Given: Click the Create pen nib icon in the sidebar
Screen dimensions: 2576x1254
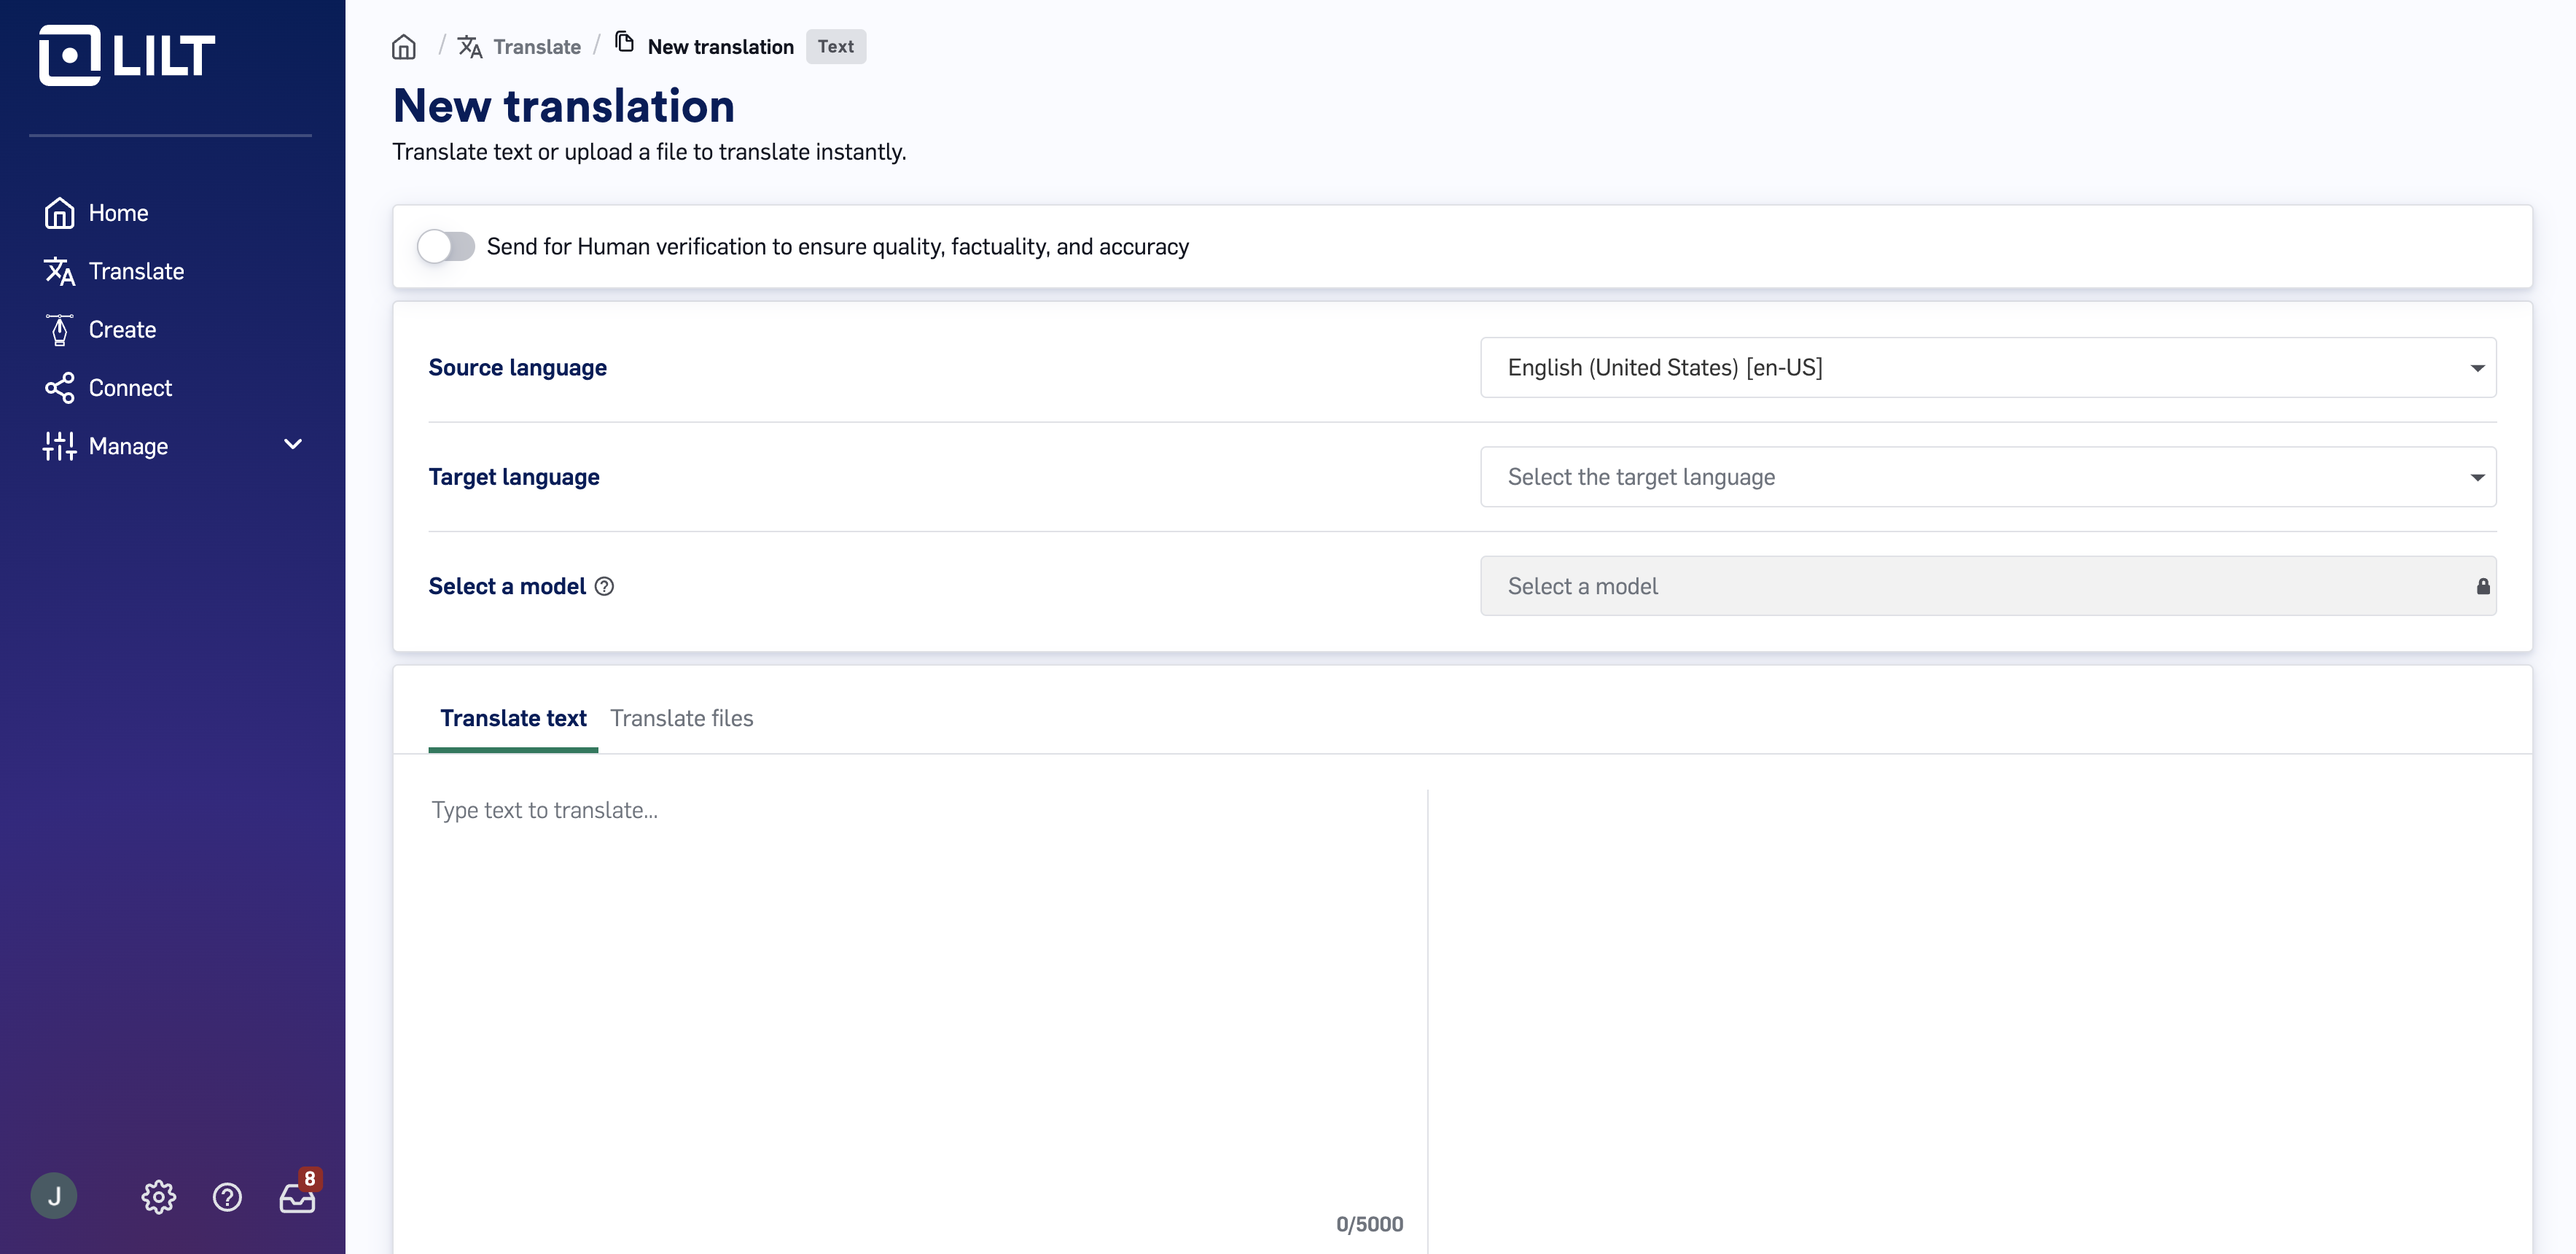Looking at the screenshot, I should click(x=59, y=329).
